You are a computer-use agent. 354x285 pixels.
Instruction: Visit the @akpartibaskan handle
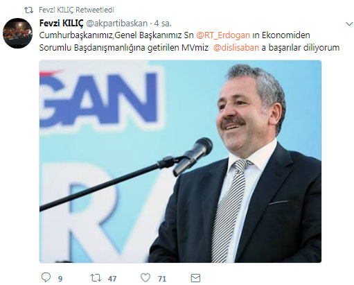[117, 24]
